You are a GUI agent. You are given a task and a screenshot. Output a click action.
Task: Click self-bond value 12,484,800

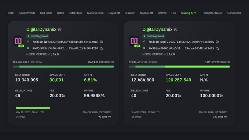click(x=143, y=80)
